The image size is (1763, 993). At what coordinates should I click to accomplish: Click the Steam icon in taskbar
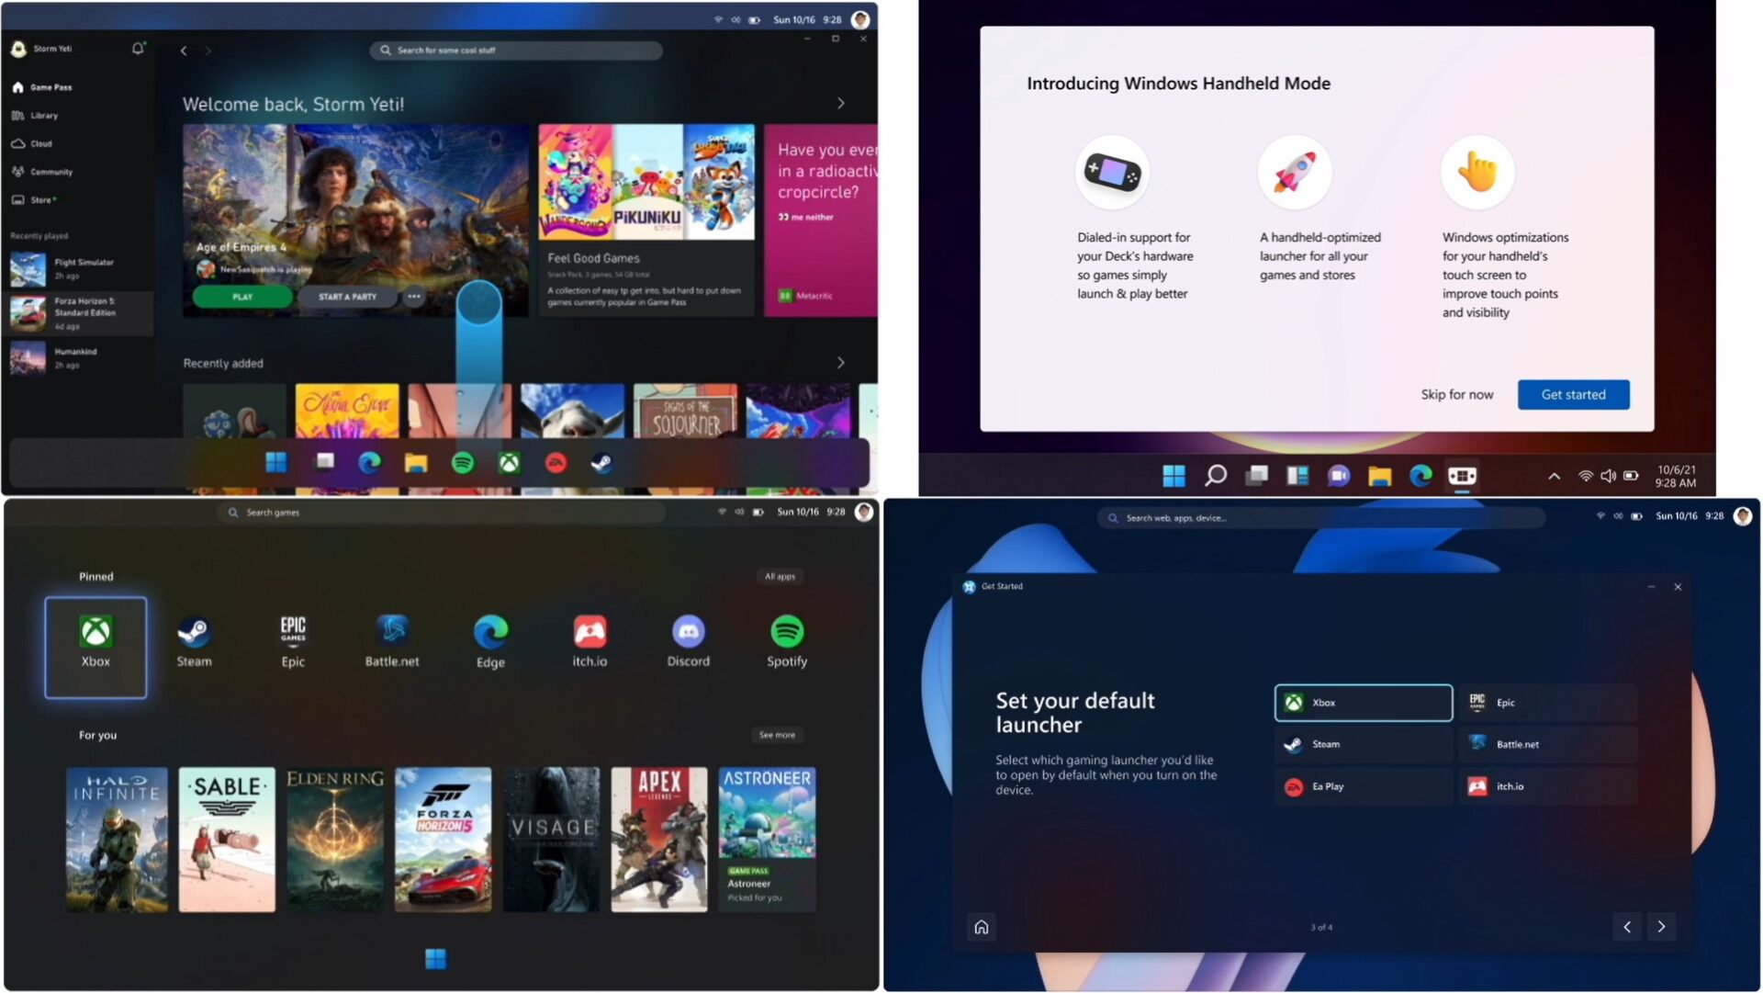pyautogui.click(x=601, y=463)
